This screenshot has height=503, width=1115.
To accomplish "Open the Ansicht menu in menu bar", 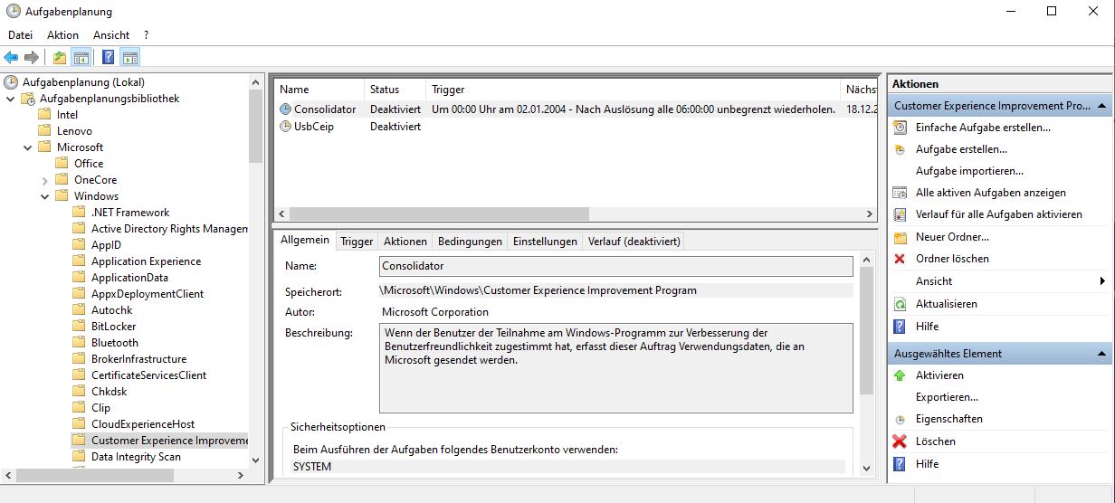I will [111, 35].
